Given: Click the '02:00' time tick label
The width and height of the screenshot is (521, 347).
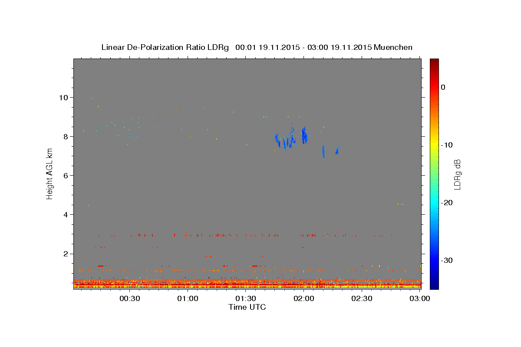Looking at the screenshot, I should pos(304,299).
